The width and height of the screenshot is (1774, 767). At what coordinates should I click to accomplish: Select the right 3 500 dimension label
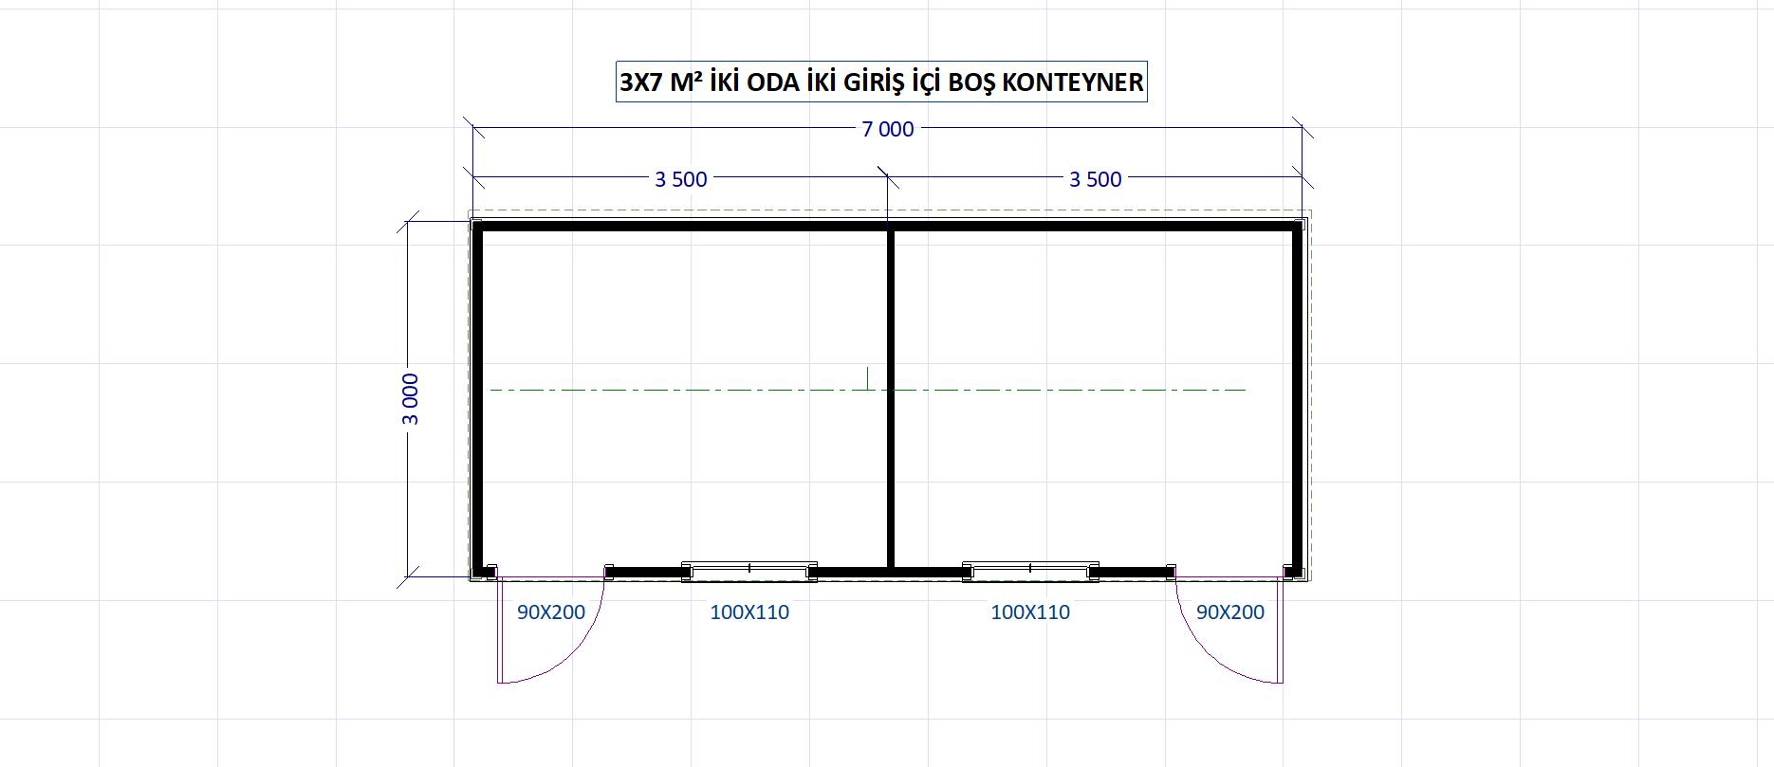coord(1095,179)
